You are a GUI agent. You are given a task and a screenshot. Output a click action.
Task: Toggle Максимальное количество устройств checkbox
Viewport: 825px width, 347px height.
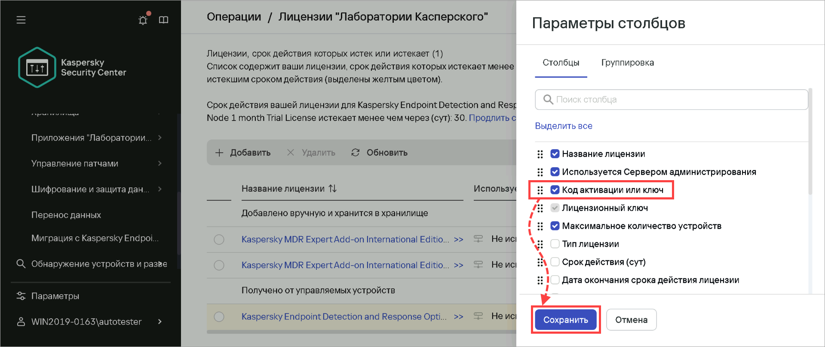click(x=555, y=226)
